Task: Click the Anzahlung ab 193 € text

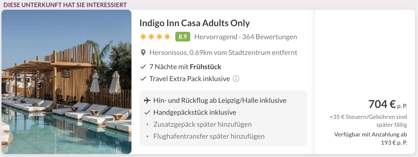Action: (x=370, y=138)
